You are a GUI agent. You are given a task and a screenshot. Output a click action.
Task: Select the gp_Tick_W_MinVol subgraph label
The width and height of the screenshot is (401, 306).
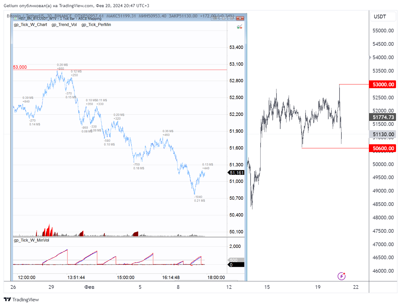31,240
